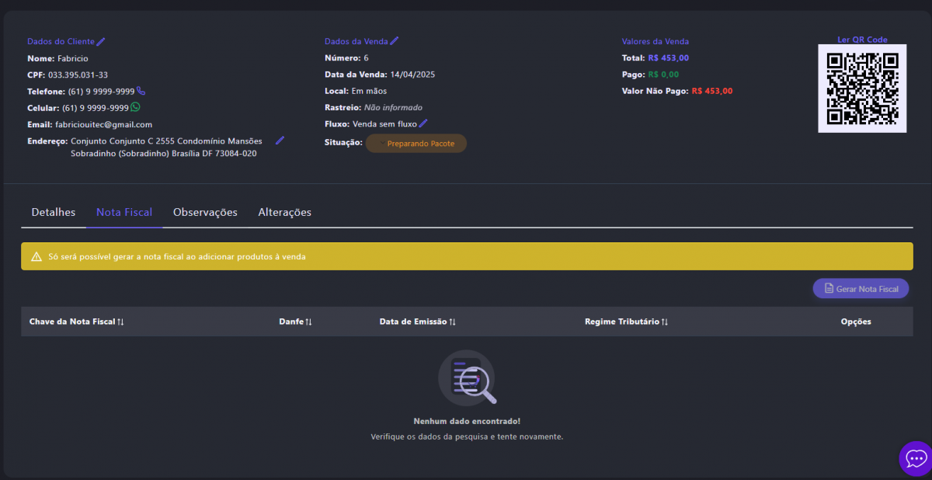This screenshot has height=480, width=932.
Task: Click the QR code image
Action: click(862, 89)
